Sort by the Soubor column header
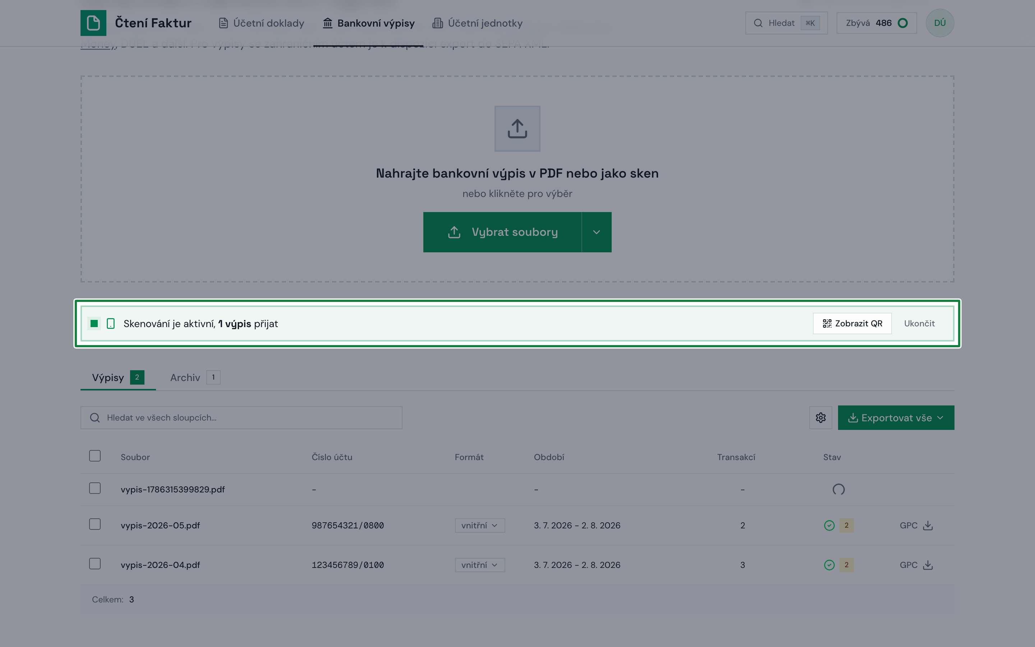Image resolution: width=1035 pixels, height=647 pixels. pos(135,457)
